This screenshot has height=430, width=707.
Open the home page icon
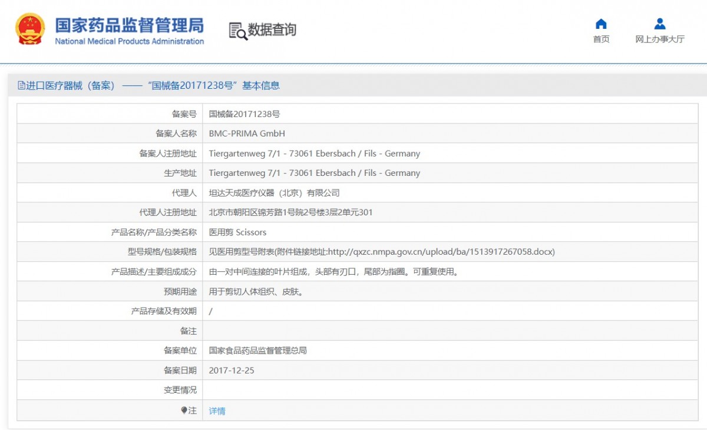point(601,24)
